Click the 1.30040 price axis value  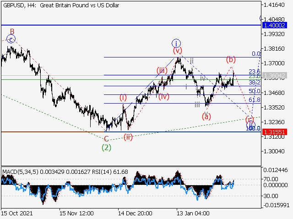pyautogui.click(x=274, y=151)
